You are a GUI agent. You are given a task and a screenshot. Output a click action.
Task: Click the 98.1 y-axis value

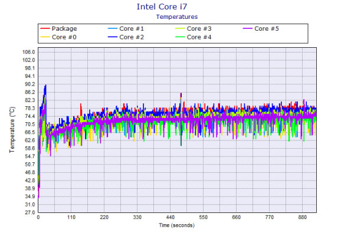(30, 68)
